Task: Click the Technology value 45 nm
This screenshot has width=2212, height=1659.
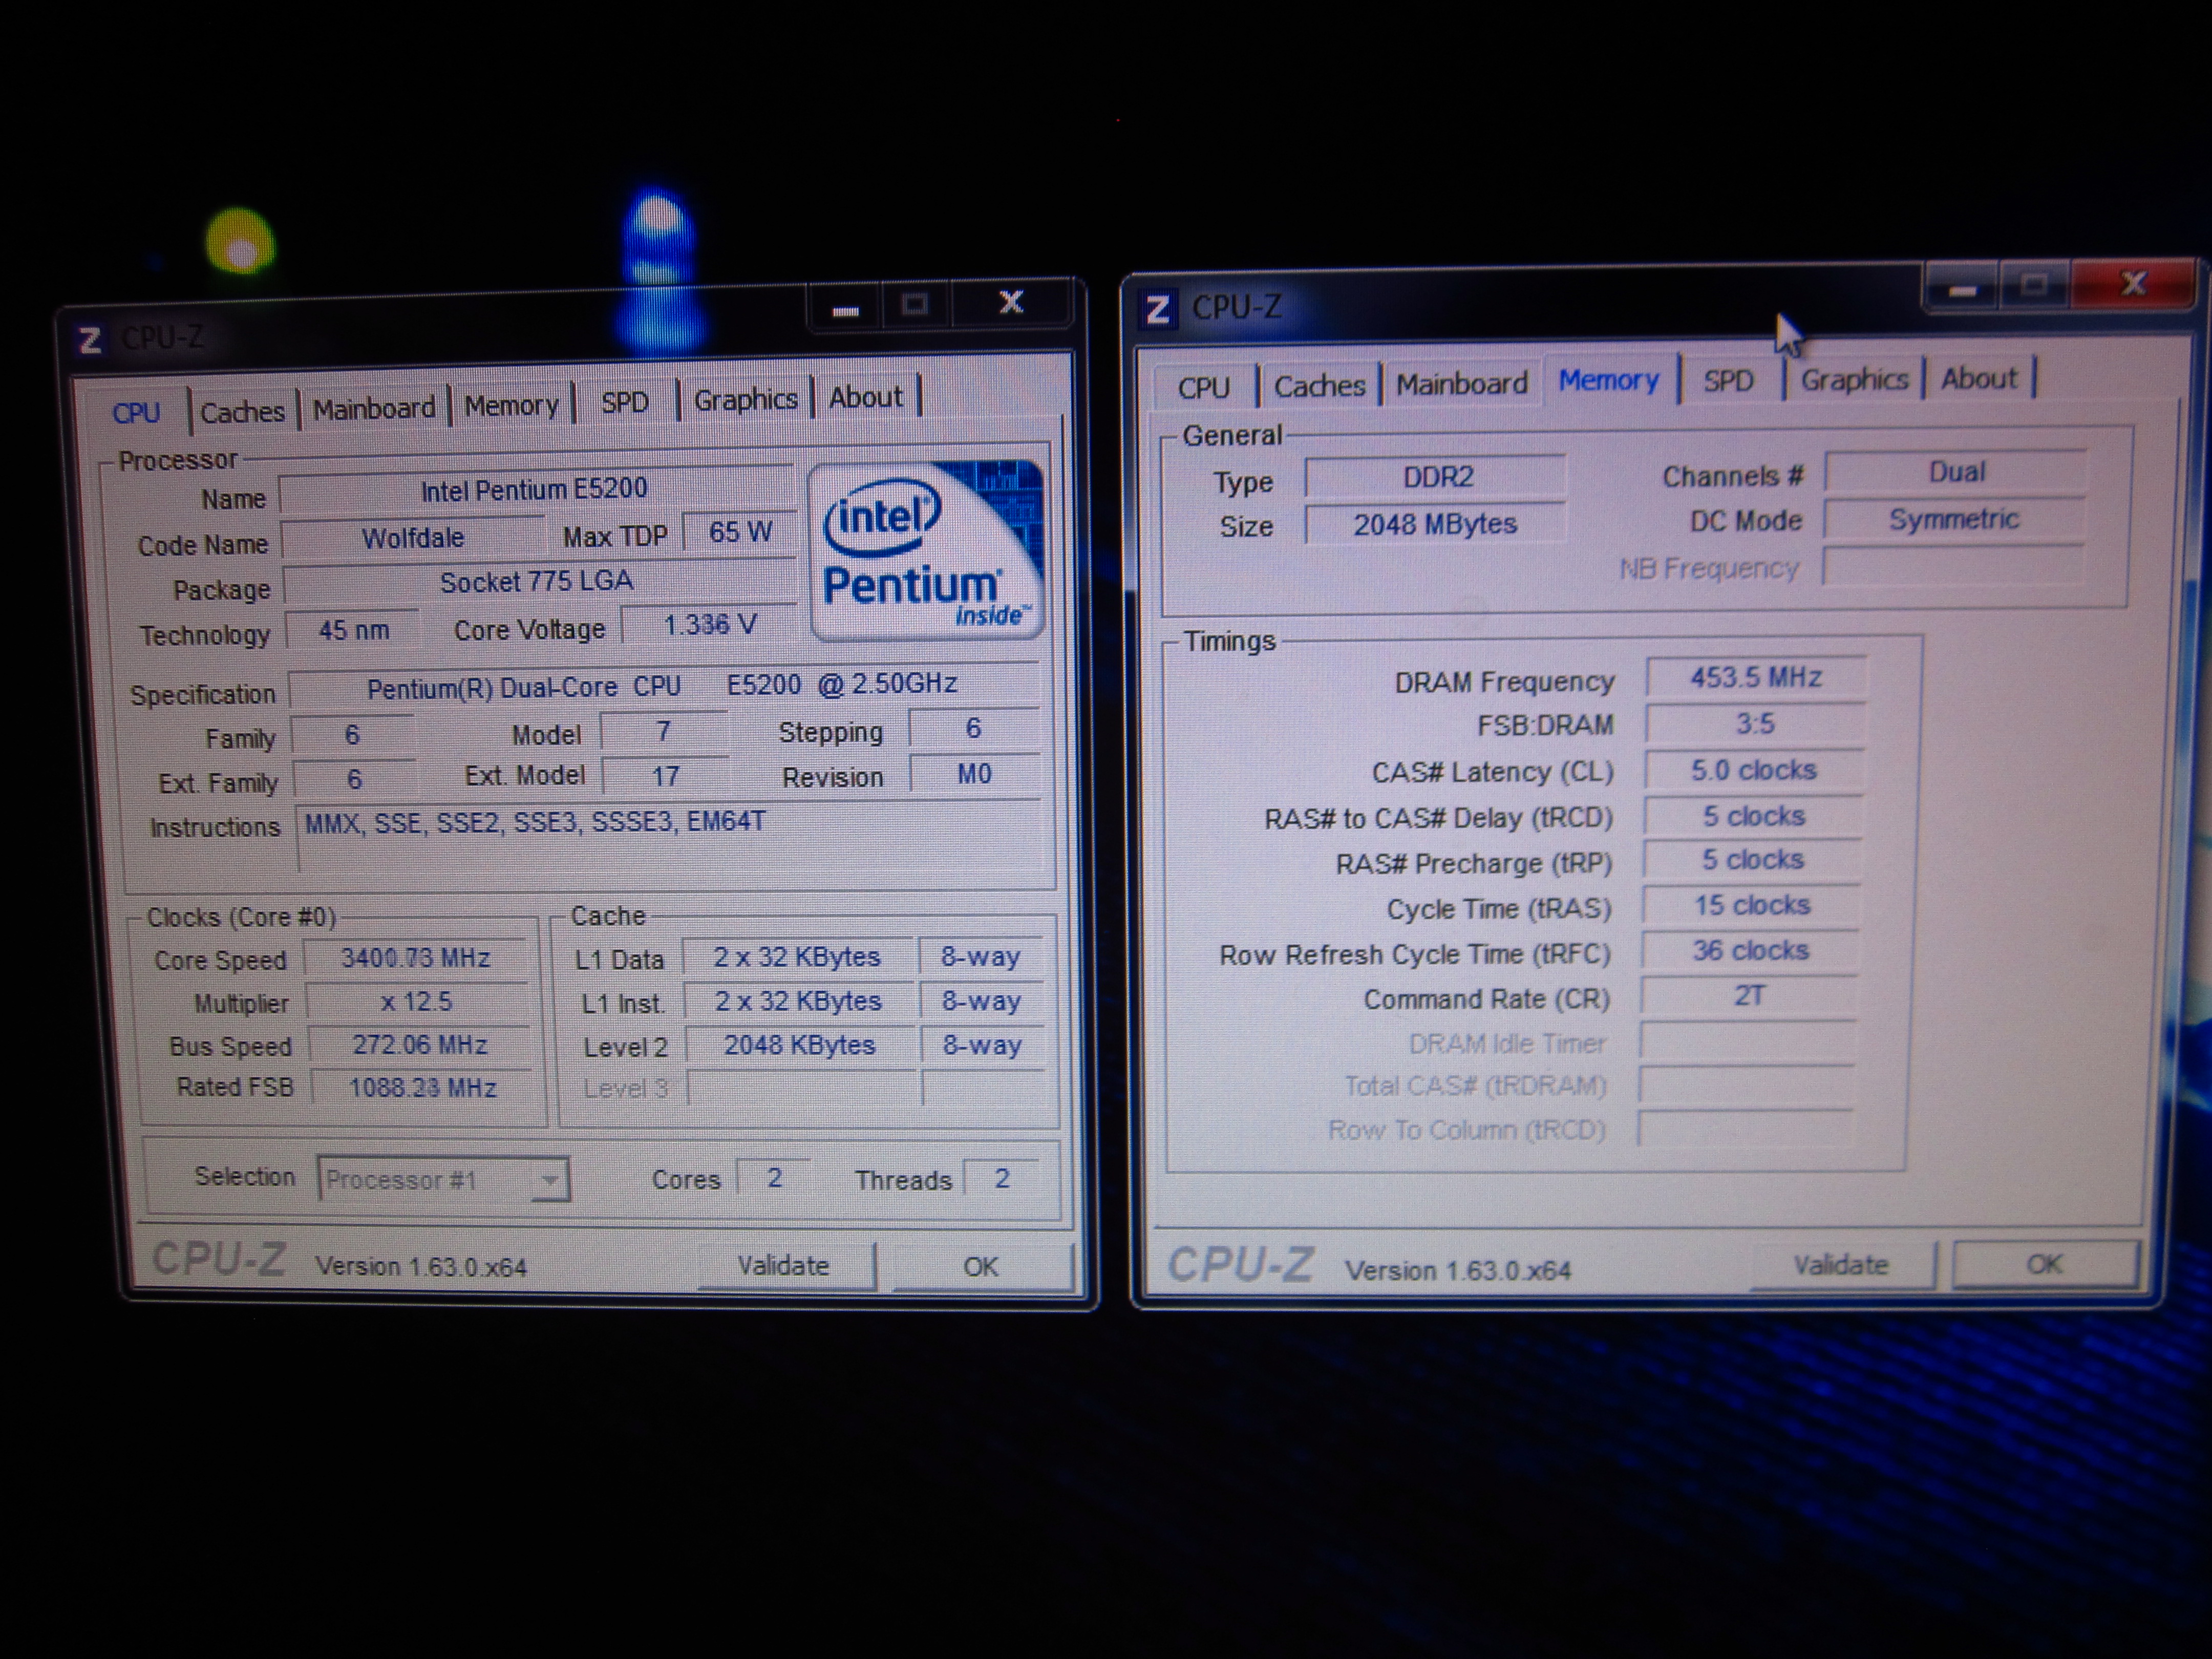Action: (353, 630)
